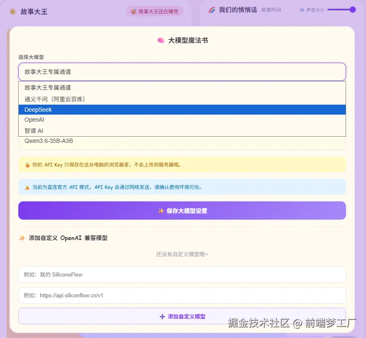Focus the custom model name input field
This screenshot has width=366, height=338.
pyautogui.click(x=182, y=274)
